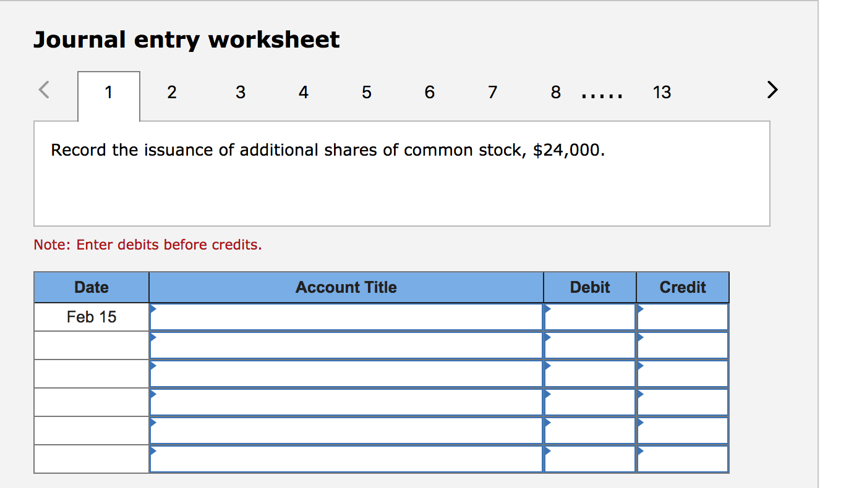
Task: Open journal entry tab 6
Action: point(430,93)
